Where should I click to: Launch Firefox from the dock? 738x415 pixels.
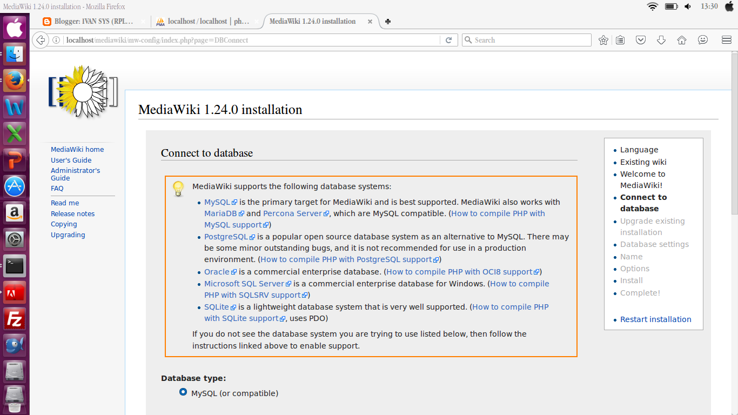tap(15, 81)
